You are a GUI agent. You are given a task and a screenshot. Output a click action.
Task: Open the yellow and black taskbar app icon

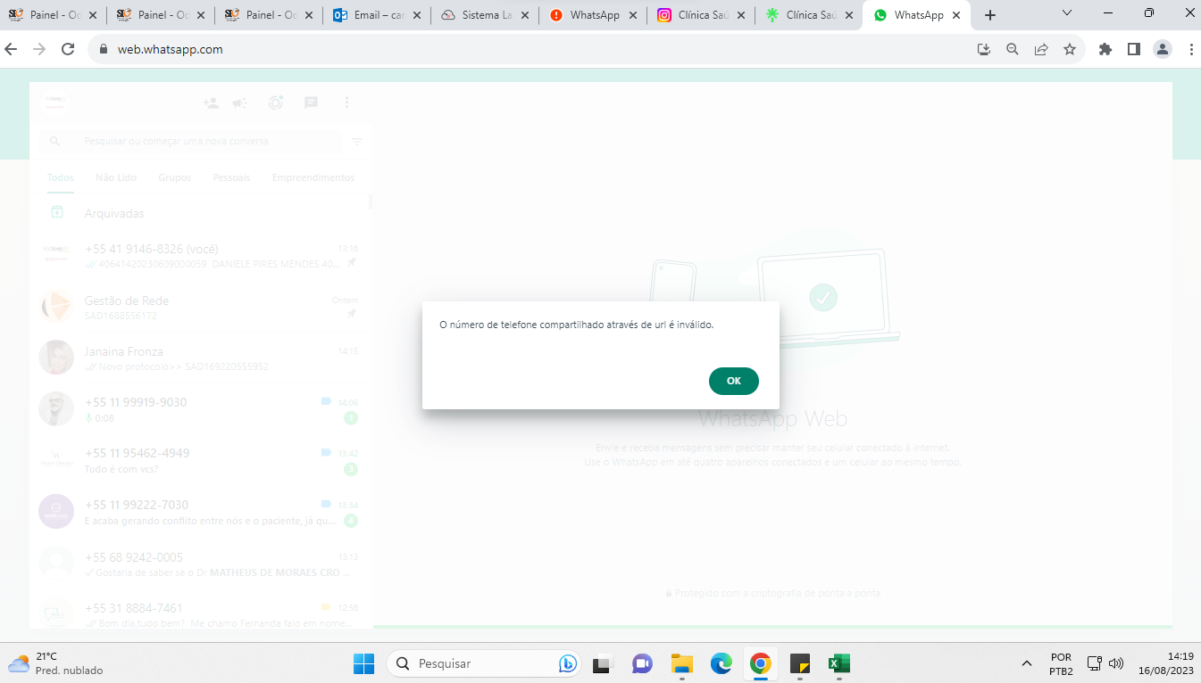(x=800, y=663)
